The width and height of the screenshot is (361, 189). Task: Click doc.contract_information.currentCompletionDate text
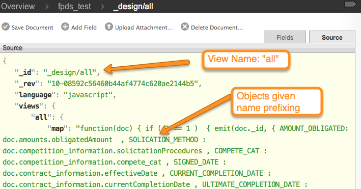96,184
